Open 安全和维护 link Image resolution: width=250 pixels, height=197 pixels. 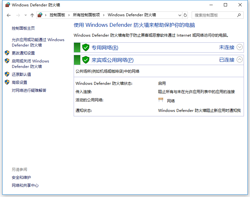pos(21,177)
